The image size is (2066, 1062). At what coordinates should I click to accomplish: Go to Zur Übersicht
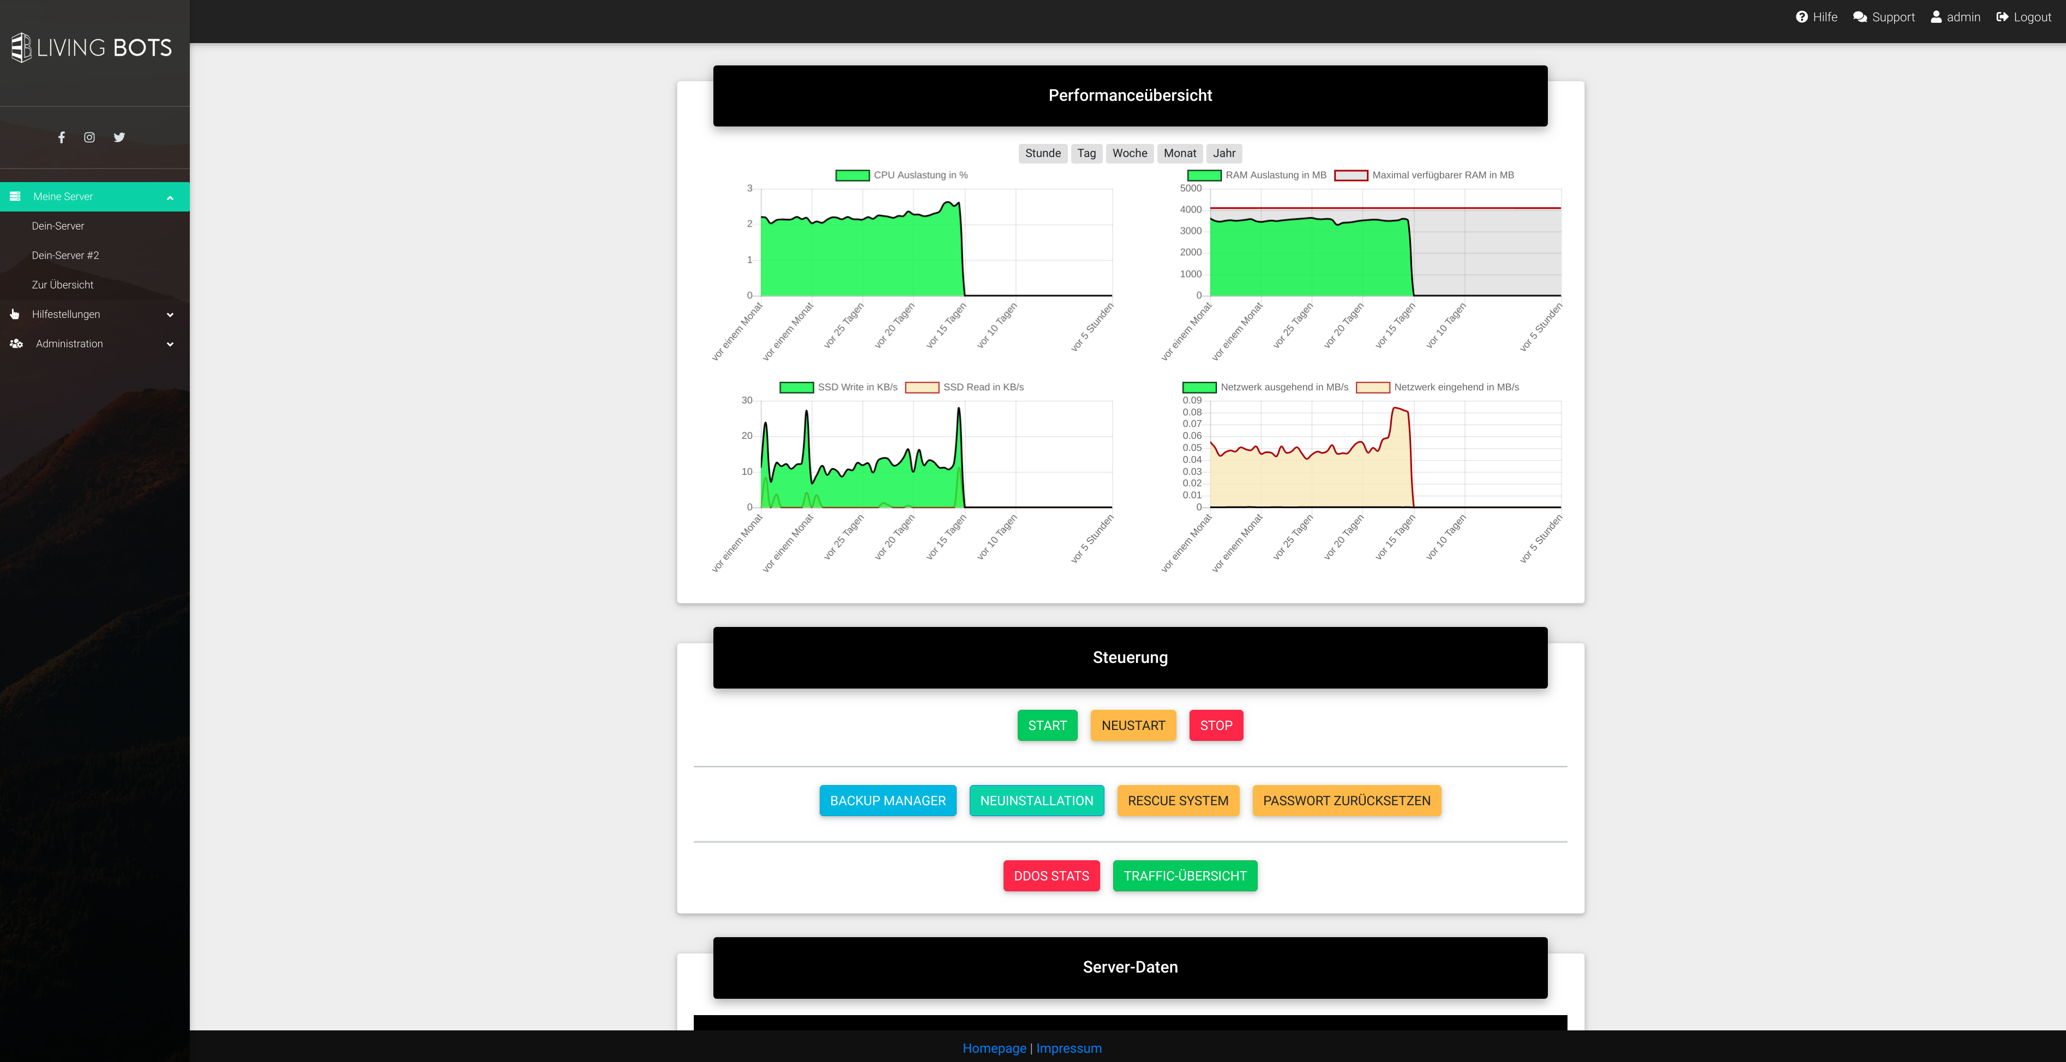(63, 285)
